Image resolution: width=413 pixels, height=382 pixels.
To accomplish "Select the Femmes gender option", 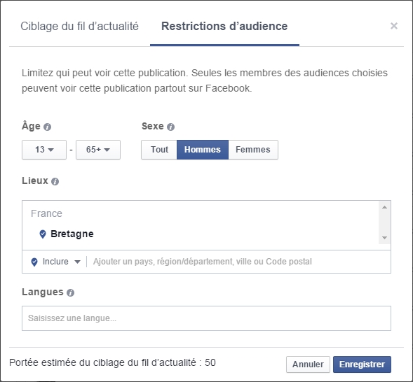I will (253, 150).
